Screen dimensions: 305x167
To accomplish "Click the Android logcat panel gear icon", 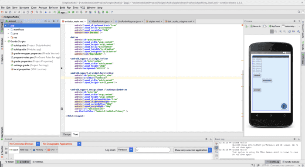I will 207,139.
